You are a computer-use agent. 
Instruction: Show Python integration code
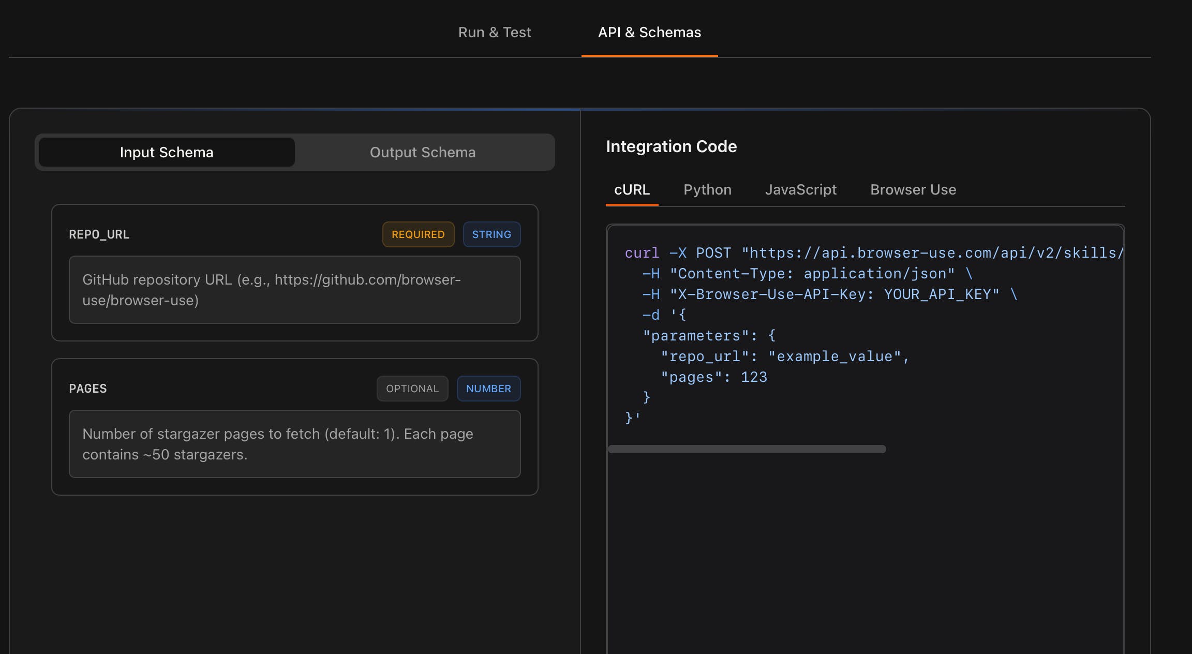[707, 189]
